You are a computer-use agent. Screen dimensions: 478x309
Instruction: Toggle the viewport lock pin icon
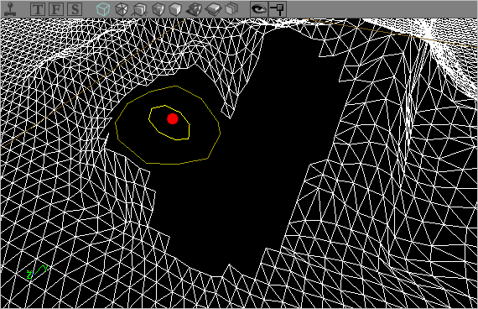pyautogui.click(x=278, y=9)
